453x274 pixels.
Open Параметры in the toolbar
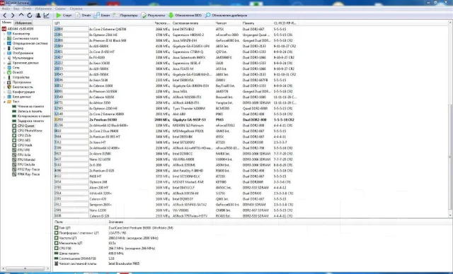pos(125,16)
